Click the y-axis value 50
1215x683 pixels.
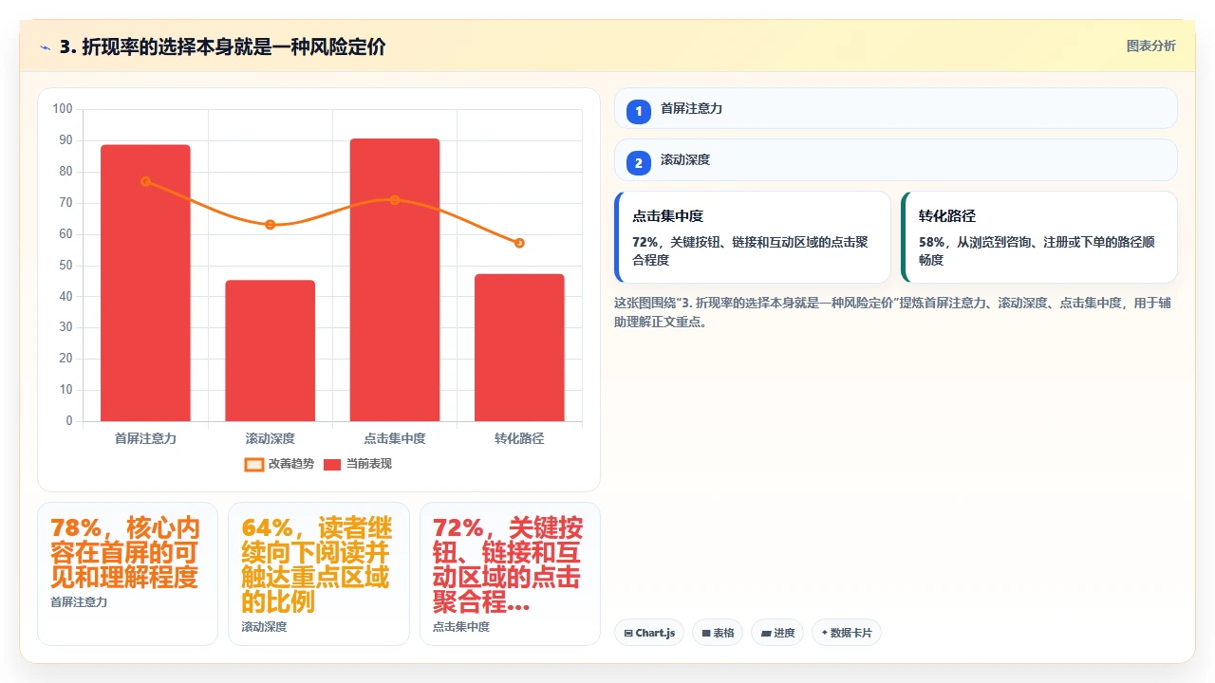click(x=65, y=265)
